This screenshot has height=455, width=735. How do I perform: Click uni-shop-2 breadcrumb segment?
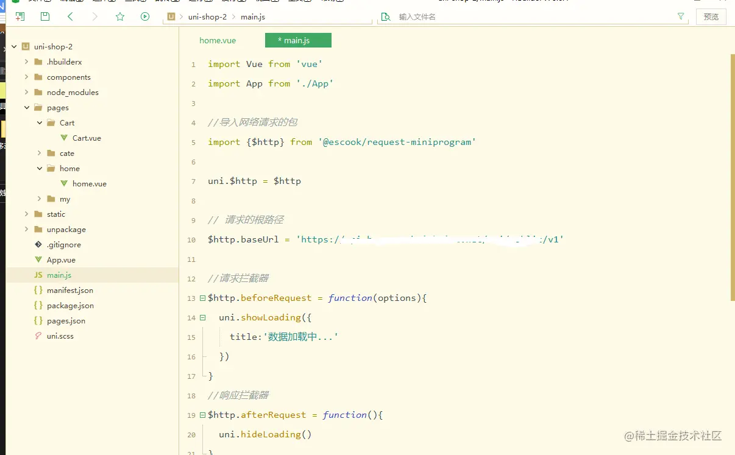tap(207, 16)
